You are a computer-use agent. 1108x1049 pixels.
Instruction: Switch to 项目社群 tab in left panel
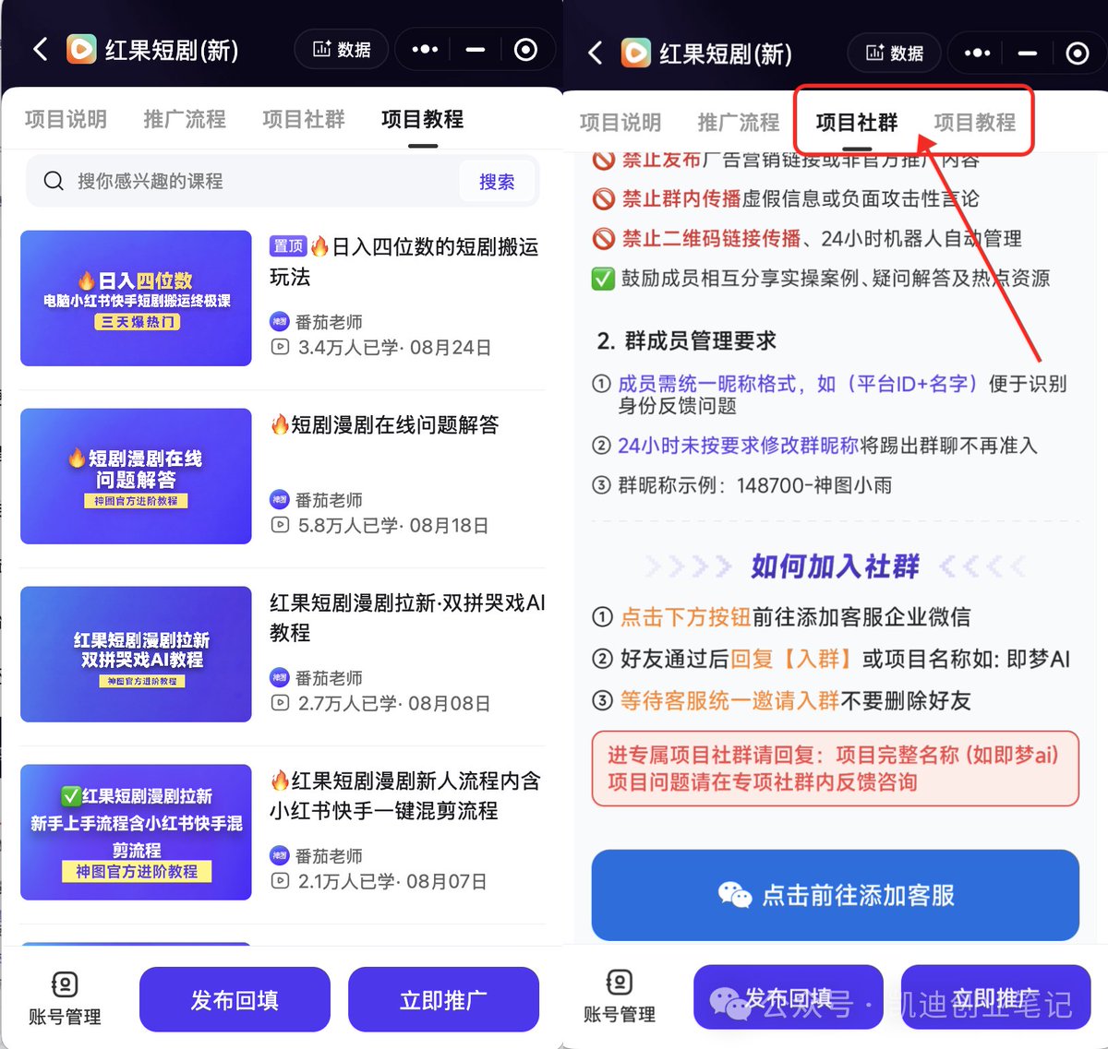[304, 119]
